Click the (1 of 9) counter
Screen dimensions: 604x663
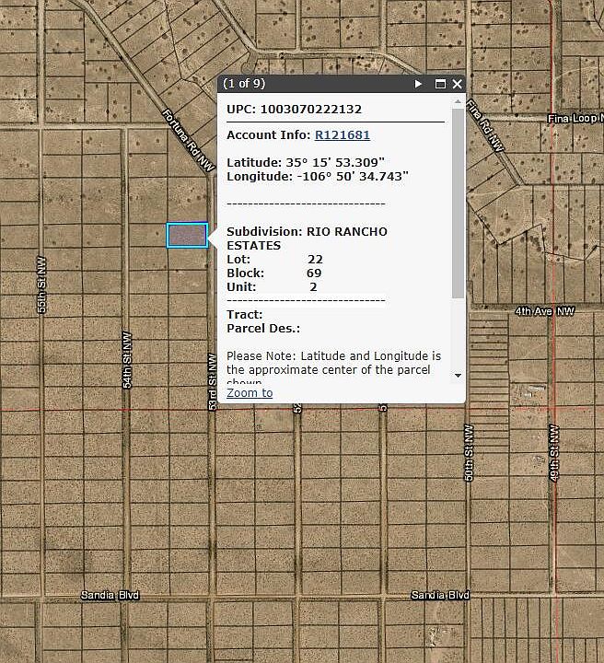244,83
